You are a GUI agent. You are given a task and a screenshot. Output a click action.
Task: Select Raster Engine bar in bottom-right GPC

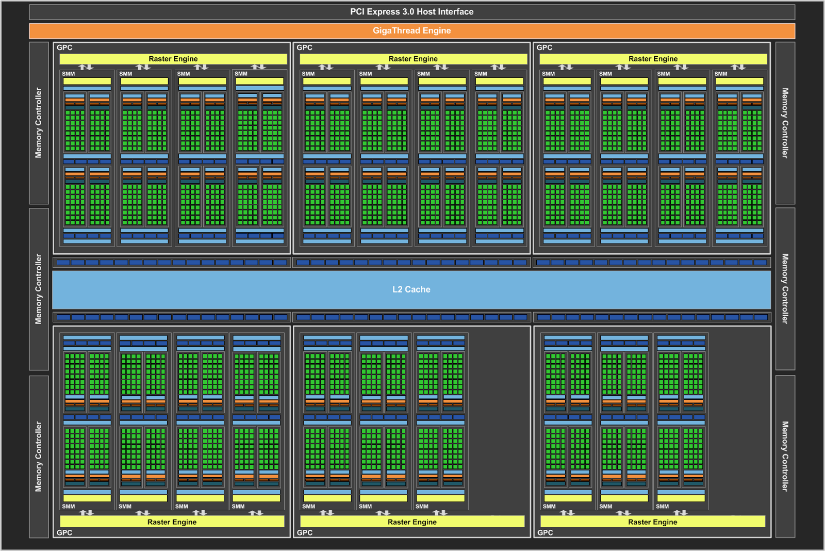click(x=652, y=522)
